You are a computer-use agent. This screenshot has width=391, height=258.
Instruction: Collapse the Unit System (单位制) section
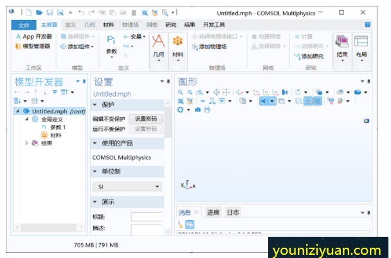(x=95, y=171)
